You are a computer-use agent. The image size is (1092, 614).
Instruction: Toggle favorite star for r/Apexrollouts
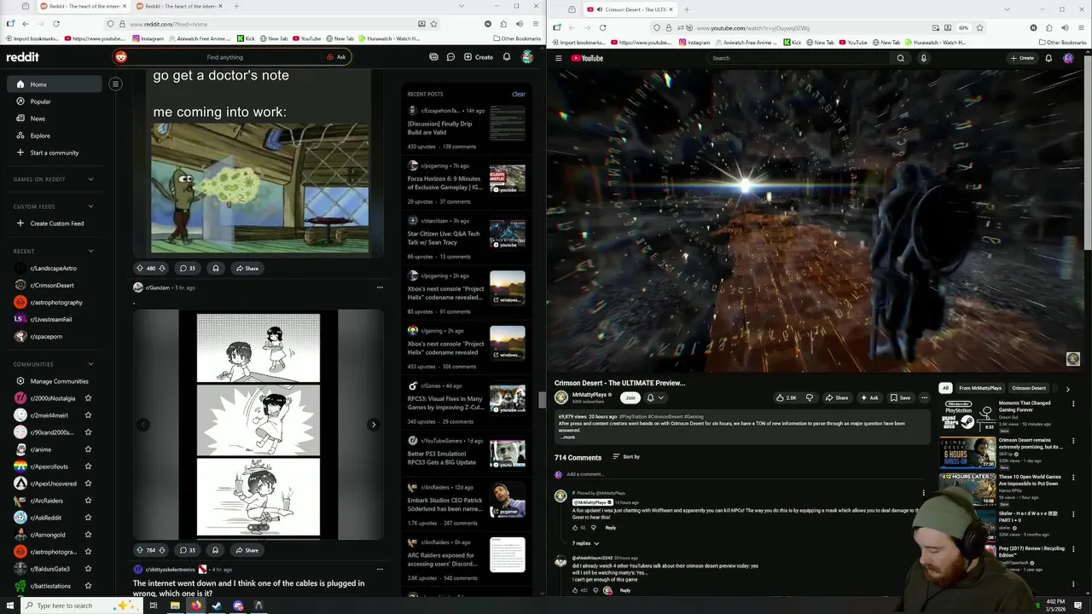click(88, 466)
